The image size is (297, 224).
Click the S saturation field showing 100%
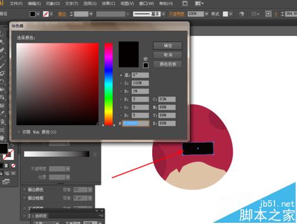coord(140,83)
